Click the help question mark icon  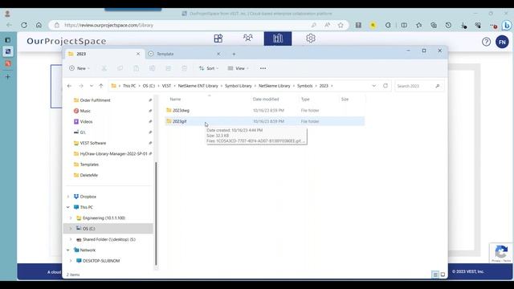tap(486, 42)
